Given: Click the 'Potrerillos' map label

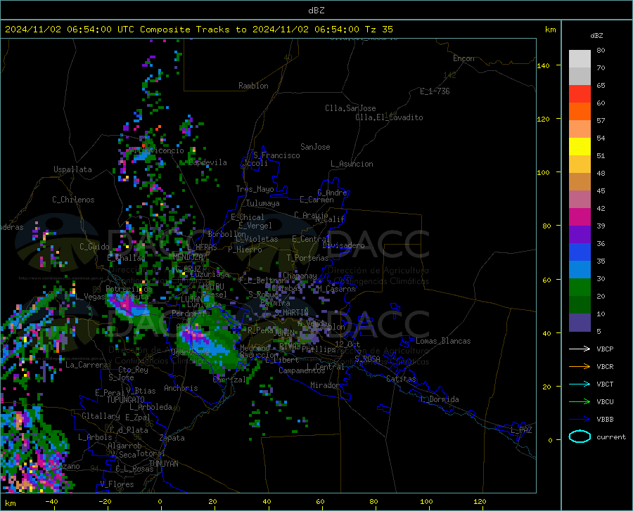Looking at the screenshot, I should pyautogui.click(x=129, y=289).
